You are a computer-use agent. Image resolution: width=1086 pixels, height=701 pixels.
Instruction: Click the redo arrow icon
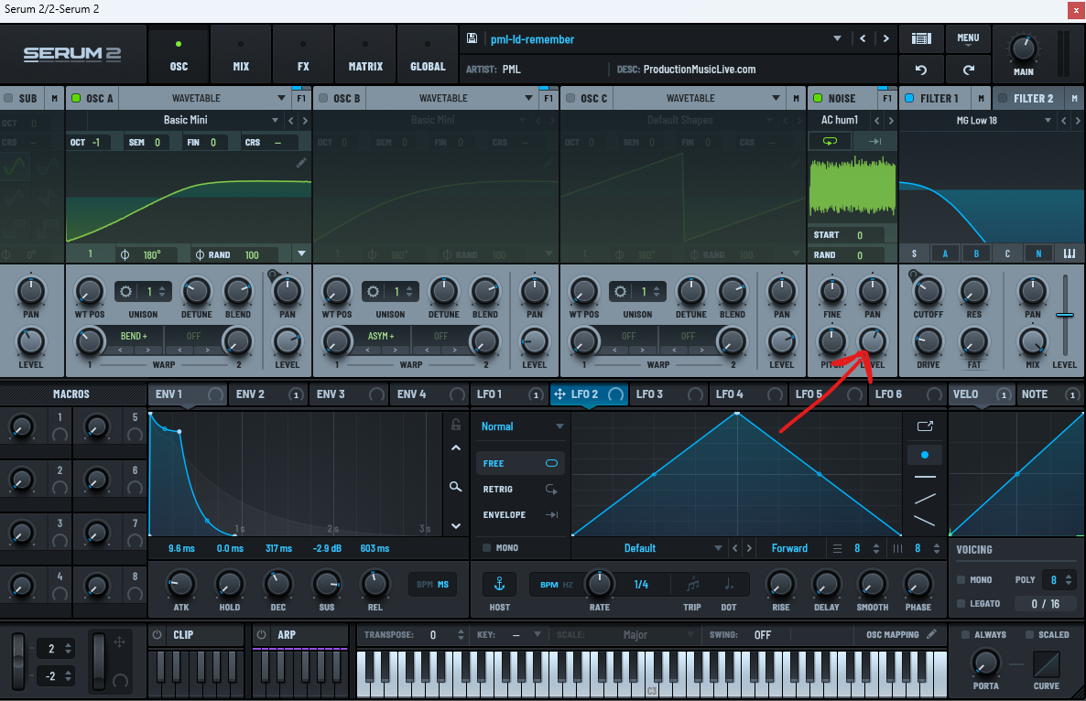(968, 70)
